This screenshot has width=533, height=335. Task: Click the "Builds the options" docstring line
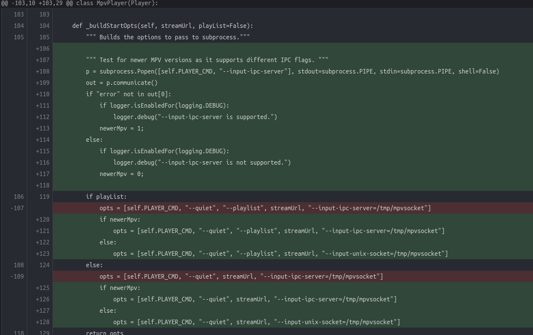[x=167, y=38]
